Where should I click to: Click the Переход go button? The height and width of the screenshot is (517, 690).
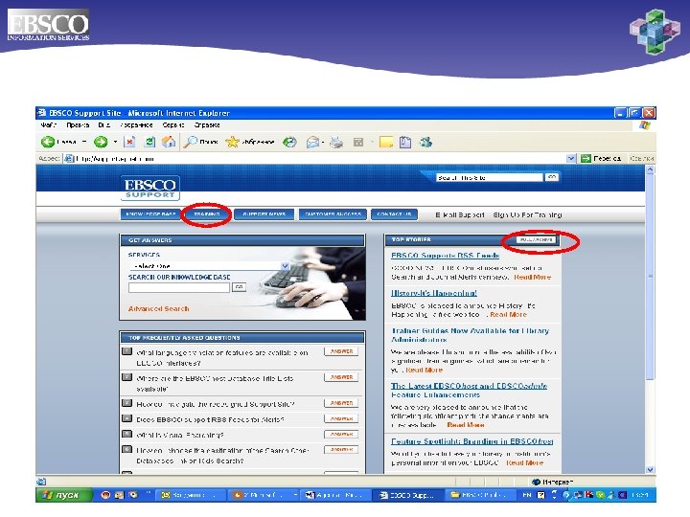(x=601, y=158)
